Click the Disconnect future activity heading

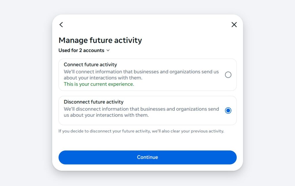93,102
